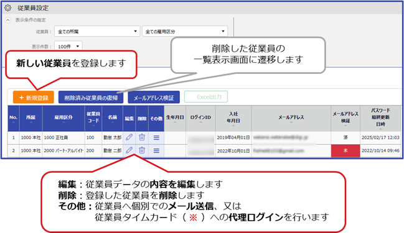Click the name cell 勤怠 二郎

point(112,151)
